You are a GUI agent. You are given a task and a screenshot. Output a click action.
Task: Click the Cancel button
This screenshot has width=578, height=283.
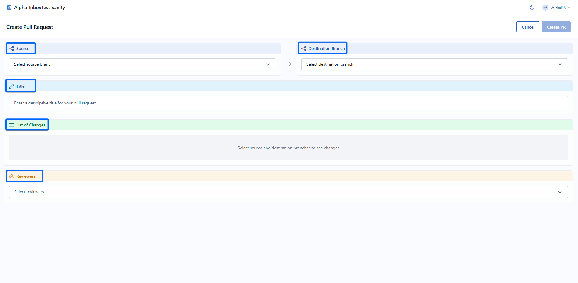click(x=528, y=27)
